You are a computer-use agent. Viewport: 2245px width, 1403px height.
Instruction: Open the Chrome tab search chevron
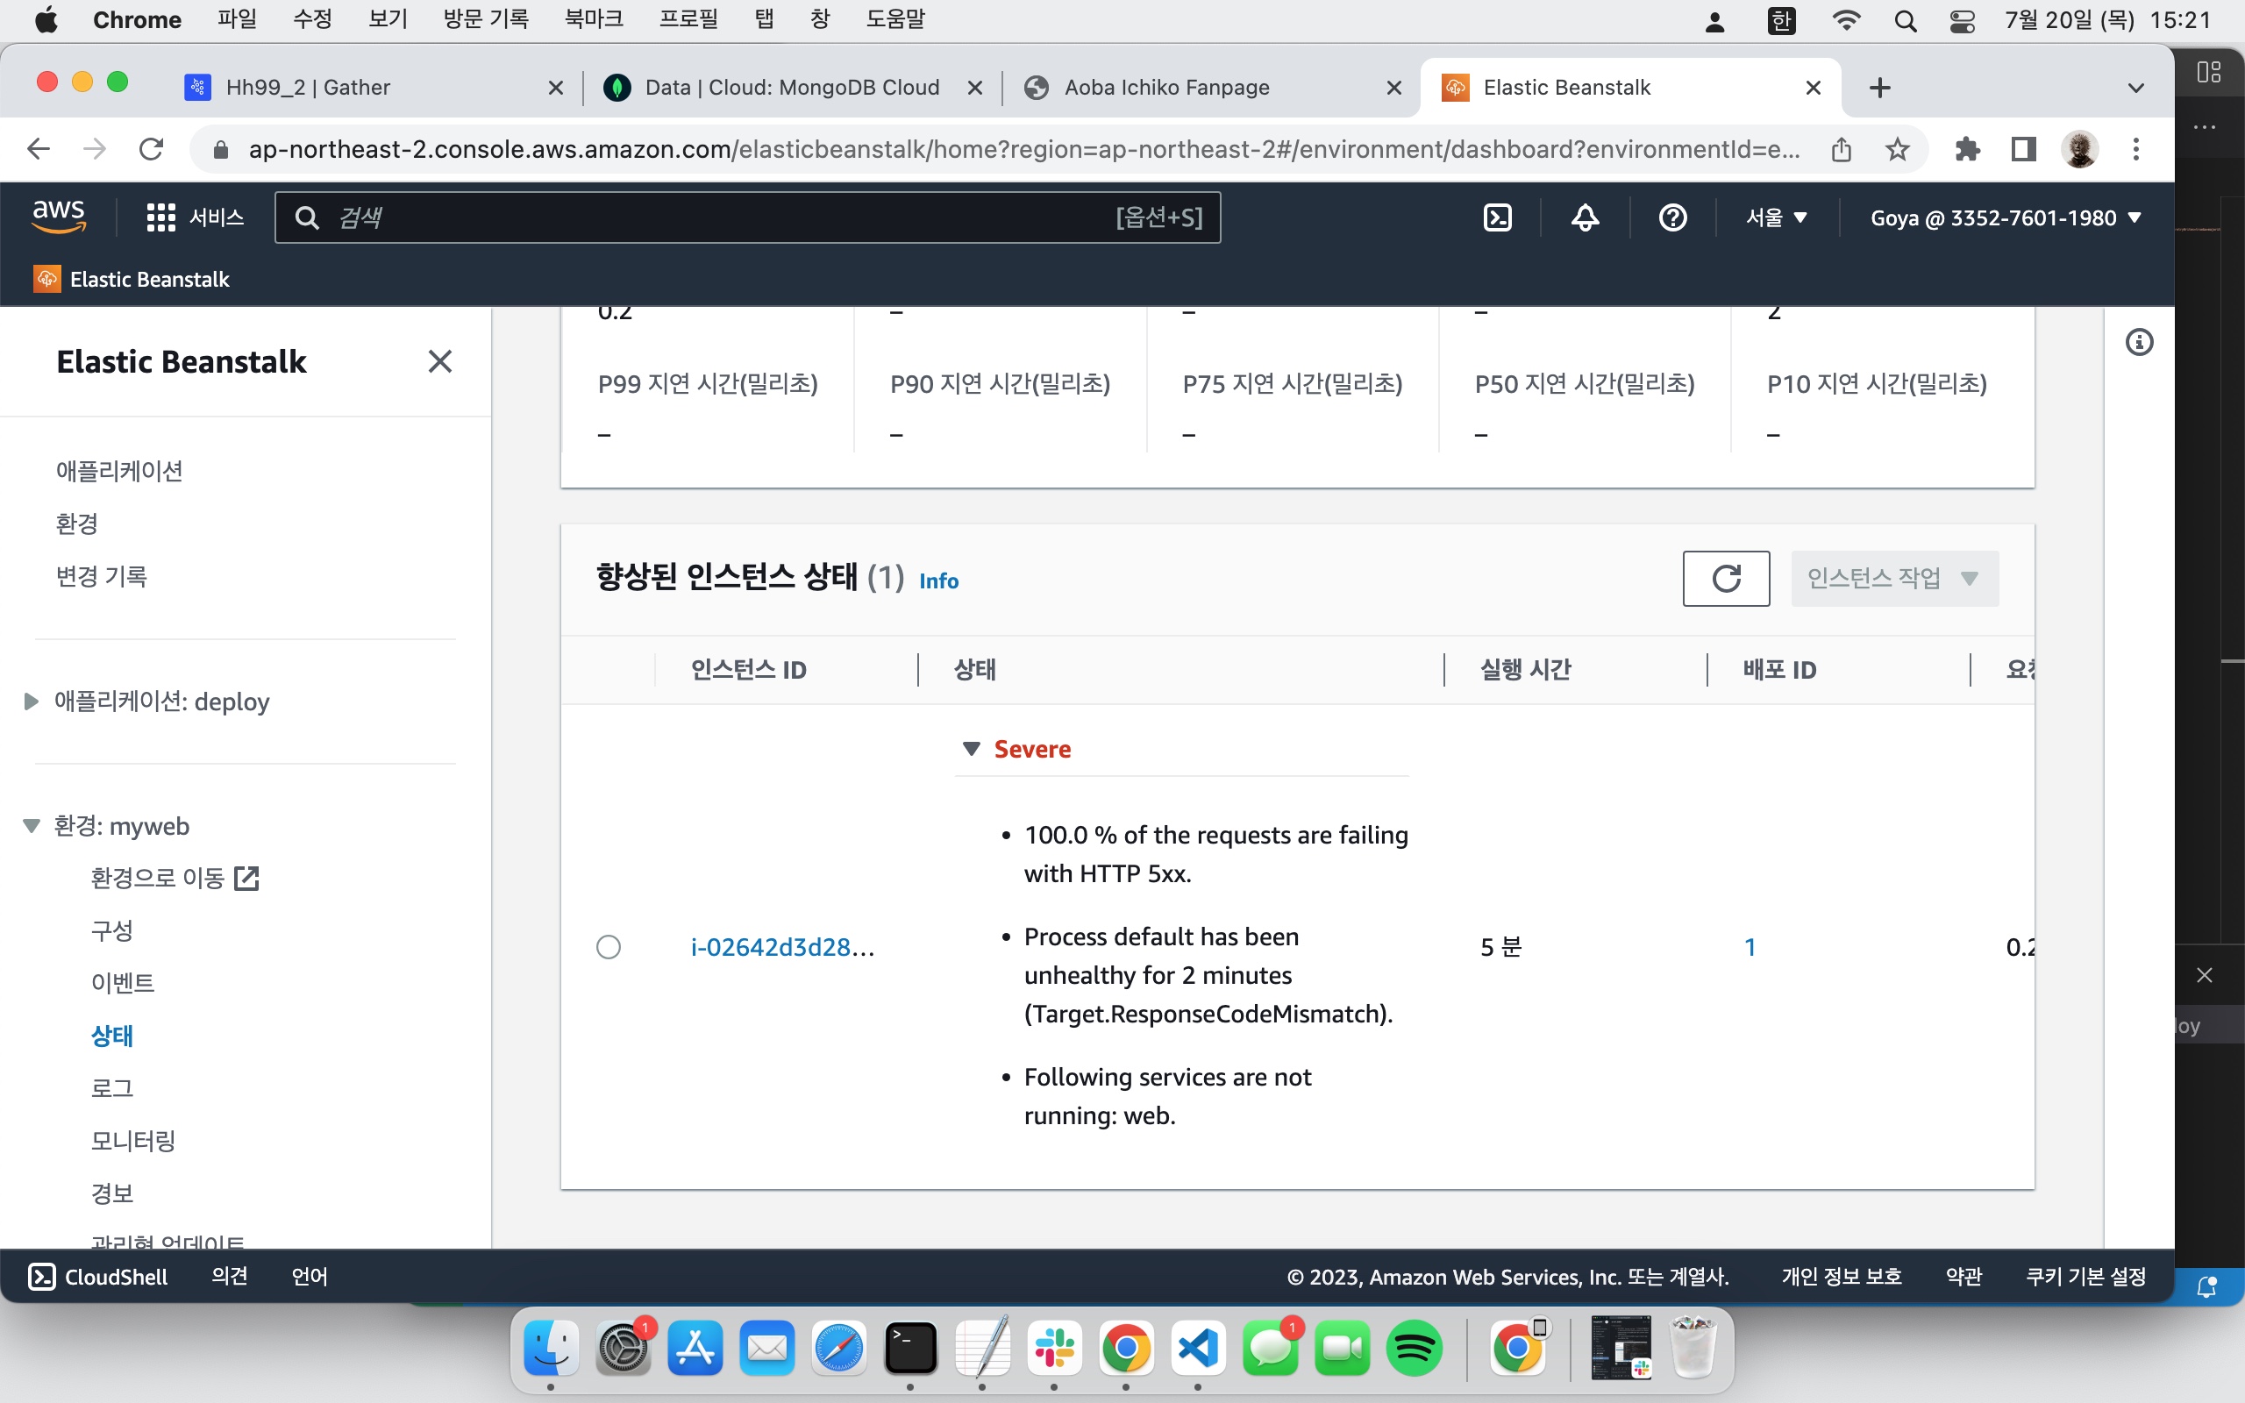pyautogui.click(x=2135, y=87)
